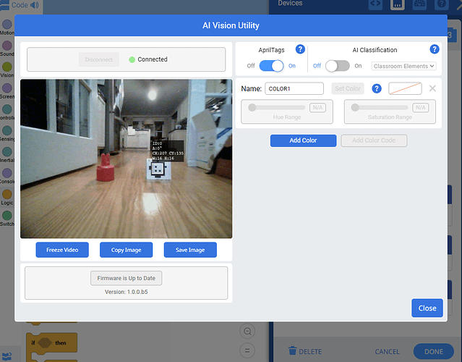
Task: Click the Connected status text
Action: pyautogui.click(x=153, y=59)
